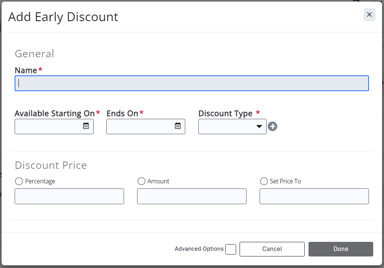Select the Percentage radio button
The image size is (384, 268).
[18, 181]
